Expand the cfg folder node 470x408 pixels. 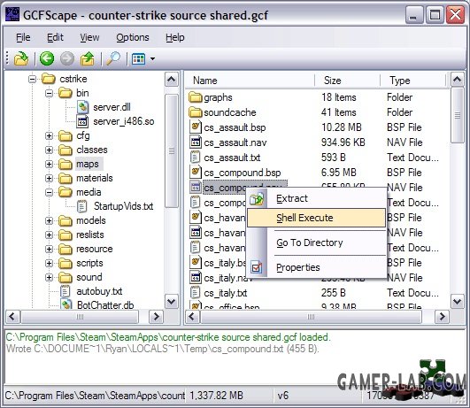(50, 135)
